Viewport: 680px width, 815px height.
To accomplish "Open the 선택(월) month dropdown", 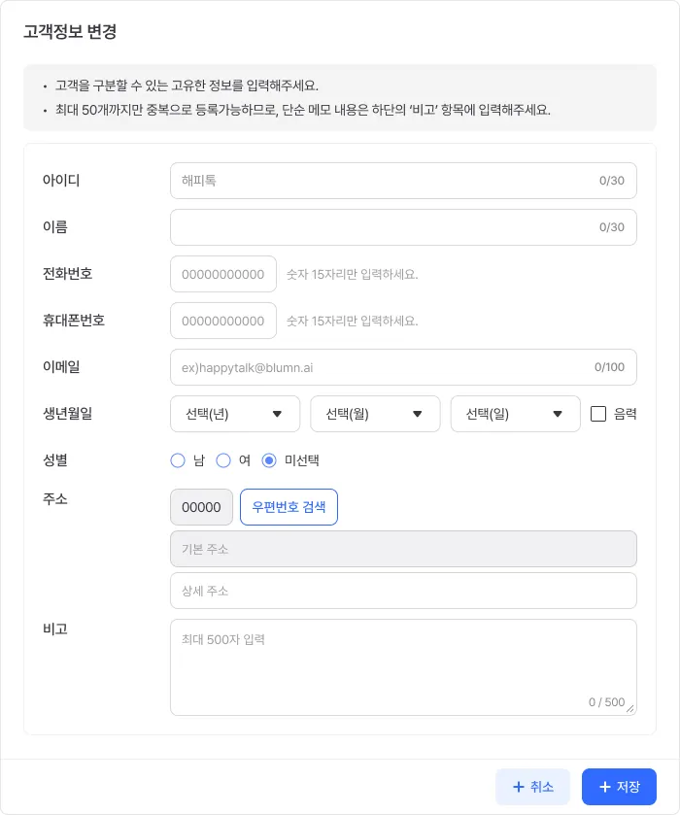I will point(375,414).
